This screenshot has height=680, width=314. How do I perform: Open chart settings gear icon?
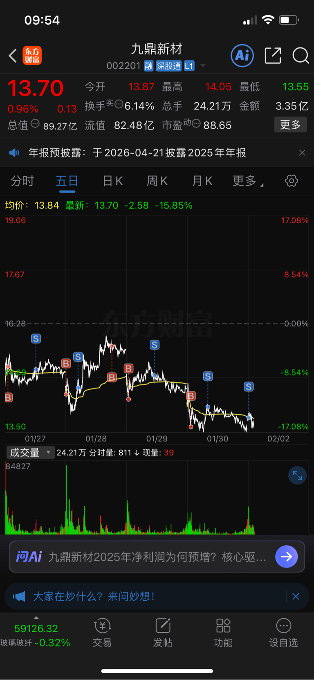pyautogui.click(x=292, y=181)
